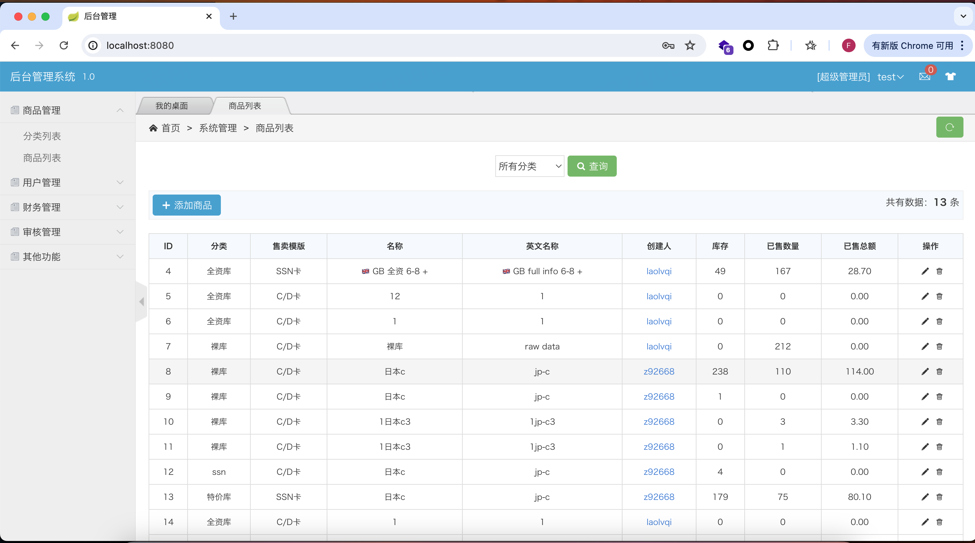Open the Chrome three-dot menu
Viewport: 975px width, 543px height.
[x=962, y=46]
